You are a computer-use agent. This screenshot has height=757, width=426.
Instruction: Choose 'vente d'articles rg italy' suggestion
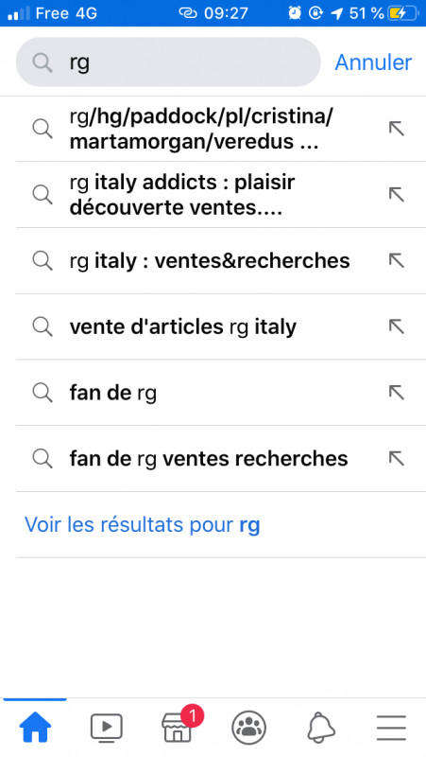coord(182,326)
